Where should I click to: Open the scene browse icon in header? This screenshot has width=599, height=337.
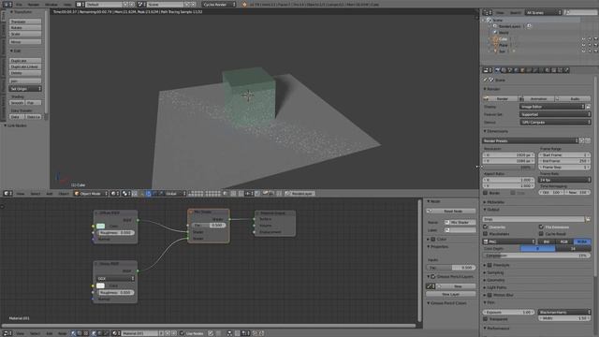[141, 4]
